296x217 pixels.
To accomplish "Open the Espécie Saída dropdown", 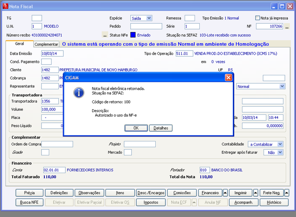I will point(149,18).
